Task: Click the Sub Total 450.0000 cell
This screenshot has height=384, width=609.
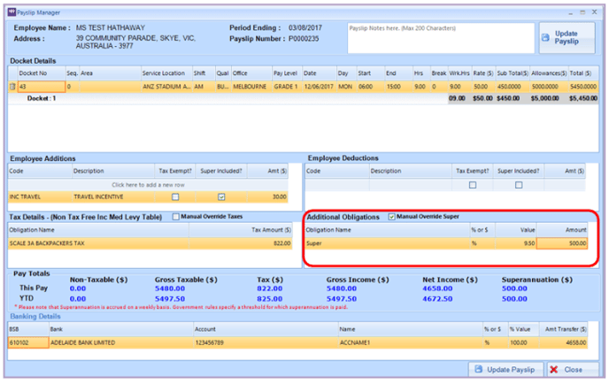Action: tap(513, 87)
